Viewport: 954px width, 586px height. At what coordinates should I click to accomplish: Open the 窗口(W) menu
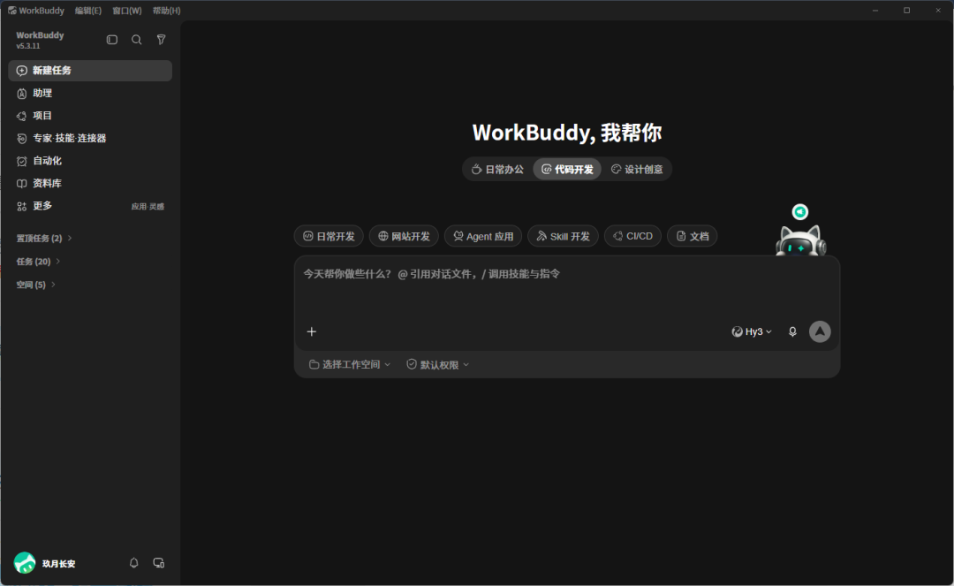pos(127,11)
